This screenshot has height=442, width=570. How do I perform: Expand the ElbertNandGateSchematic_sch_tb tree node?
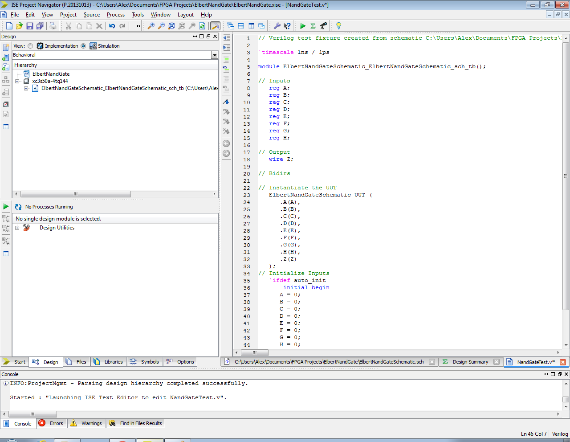click(x=26, y=88)
